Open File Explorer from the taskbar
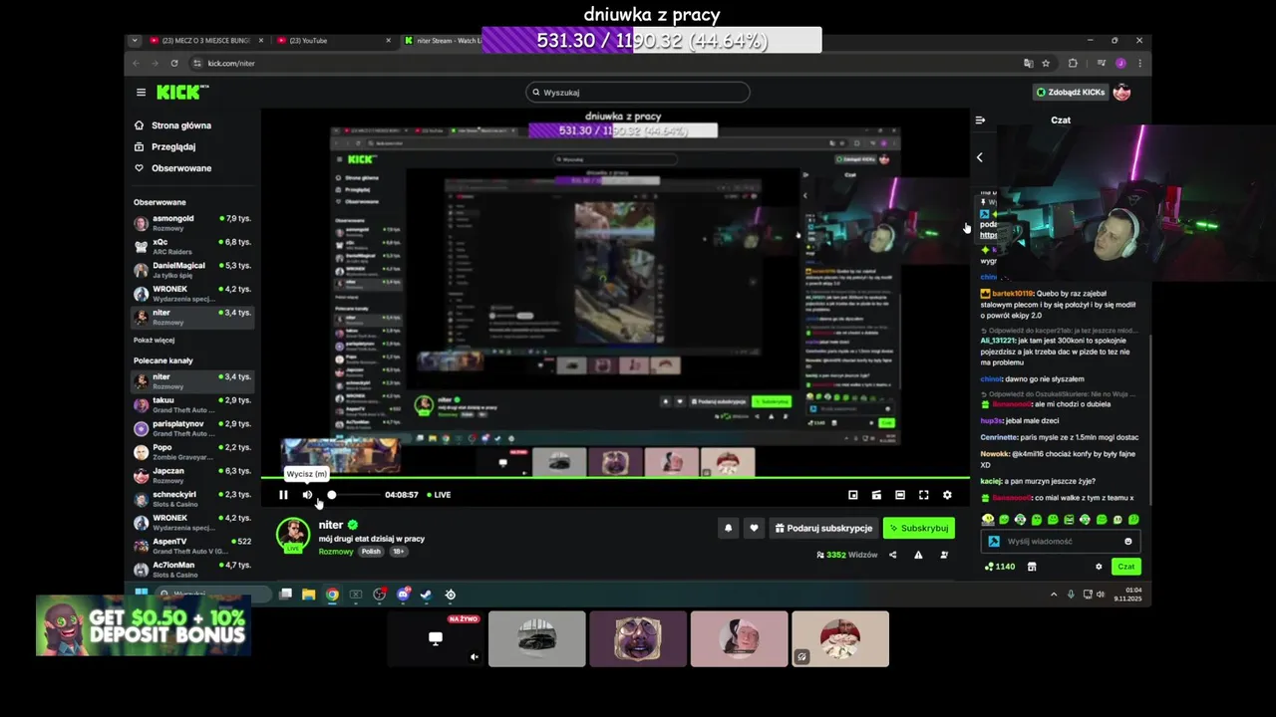The width and height of the screenshot is (1276, 717). tap(309, 595)
